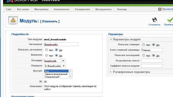
Task: Select Да for Показать последний
Action: (x=154, y=56)
